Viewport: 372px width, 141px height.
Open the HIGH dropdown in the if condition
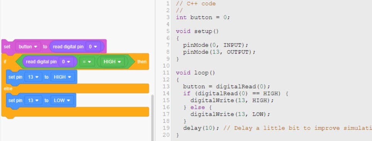coord(112,62)
